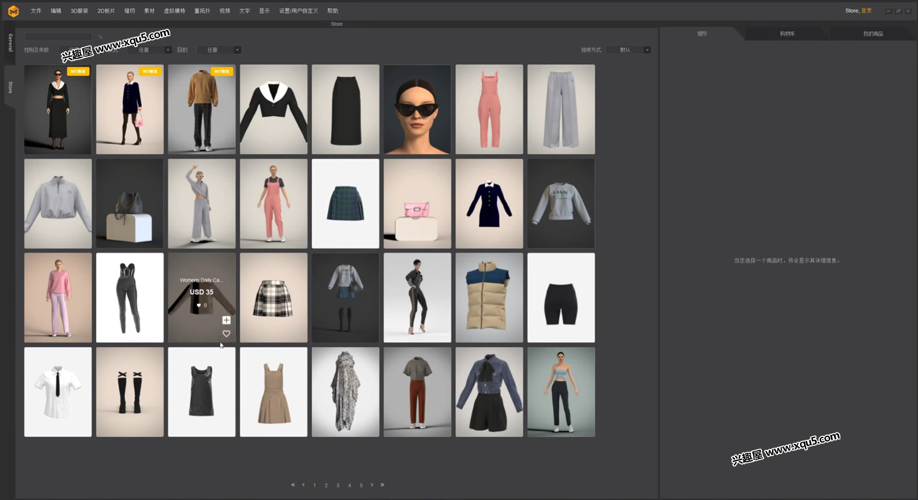Go to next page arrow
This screenshot has width=918, height=500.
point(372,485)
